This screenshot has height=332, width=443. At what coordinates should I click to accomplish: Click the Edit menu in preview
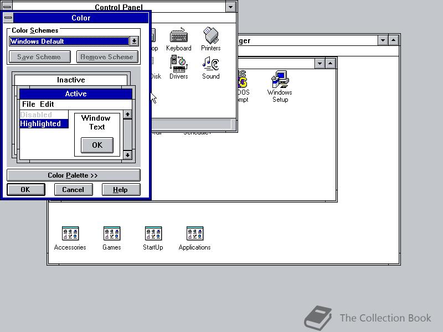[x=47, y=104]
